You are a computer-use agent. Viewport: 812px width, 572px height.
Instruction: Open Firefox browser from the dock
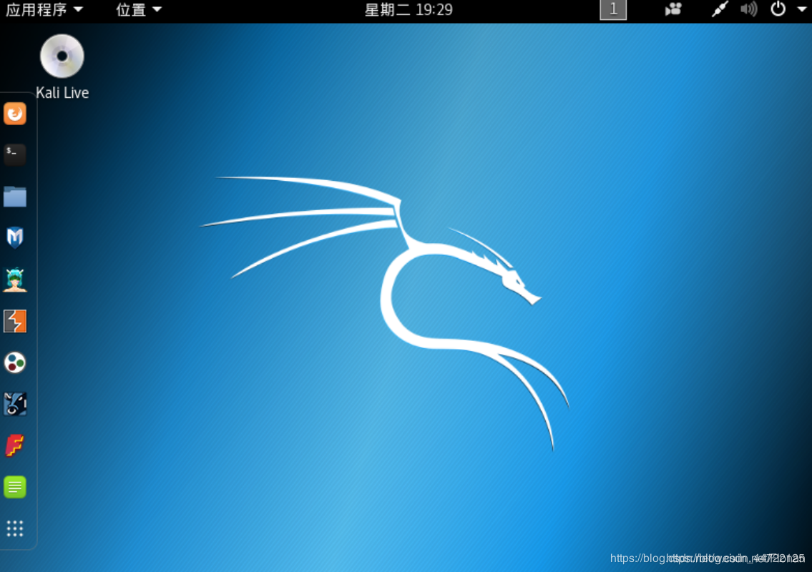pos(15,114)
